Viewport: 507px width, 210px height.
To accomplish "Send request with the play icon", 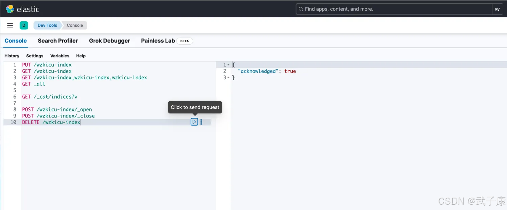I will (194, 122).
